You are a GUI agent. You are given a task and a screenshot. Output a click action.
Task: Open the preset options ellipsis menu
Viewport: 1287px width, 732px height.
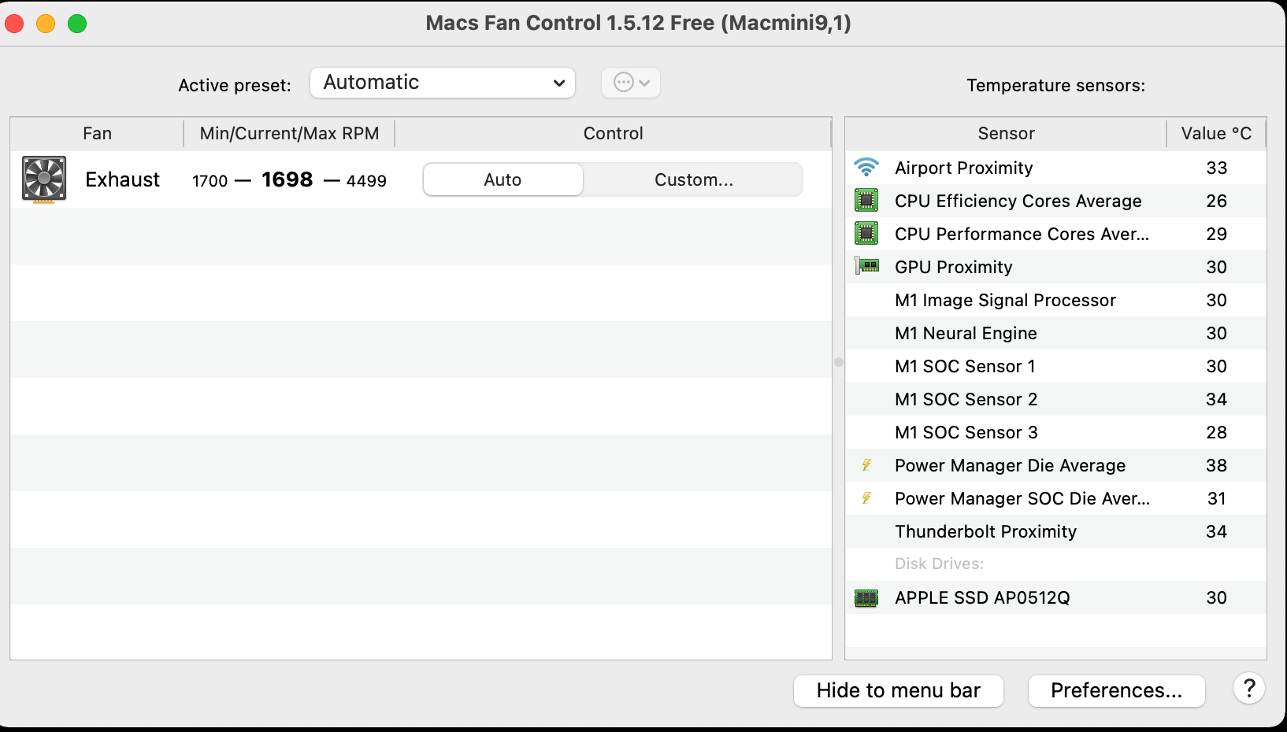631,83
